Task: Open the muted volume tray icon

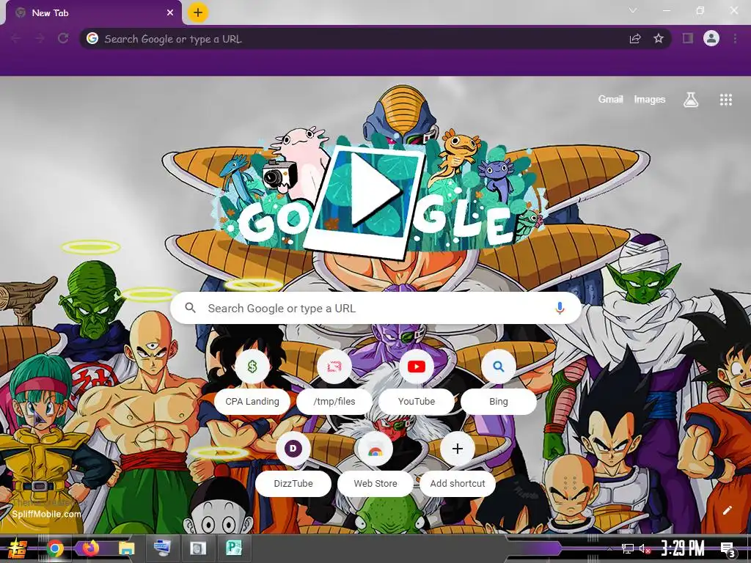Action: tap(645, 548)
